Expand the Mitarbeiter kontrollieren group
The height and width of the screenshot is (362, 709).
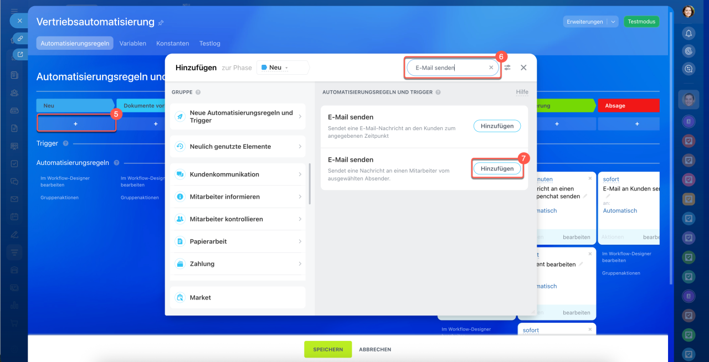coord(238,219)
